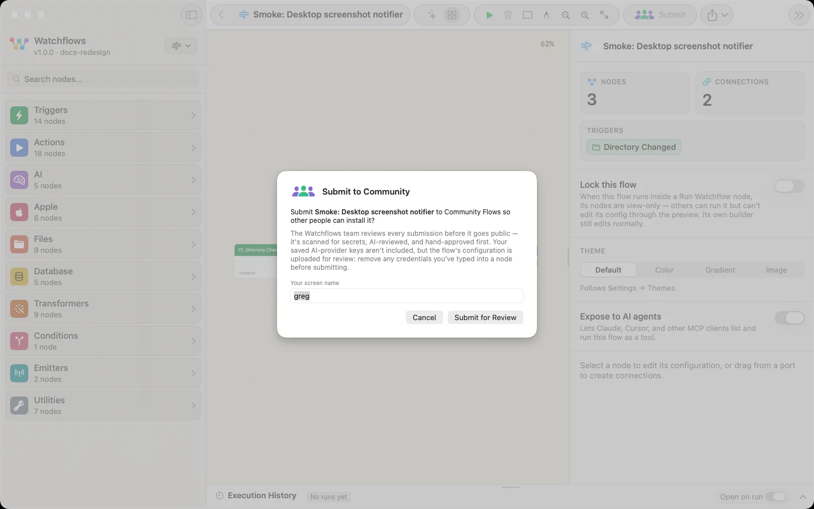Viewport: 814px width, 509px height.
Task: Click Submit for Review button
Action: (x=485, y=317)
